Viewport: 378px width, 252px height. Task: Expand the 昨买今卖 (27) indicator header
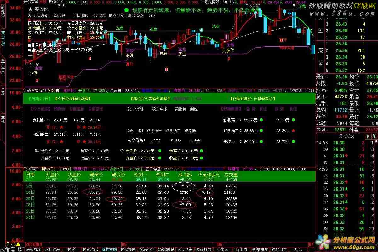[x=35, y=91]
